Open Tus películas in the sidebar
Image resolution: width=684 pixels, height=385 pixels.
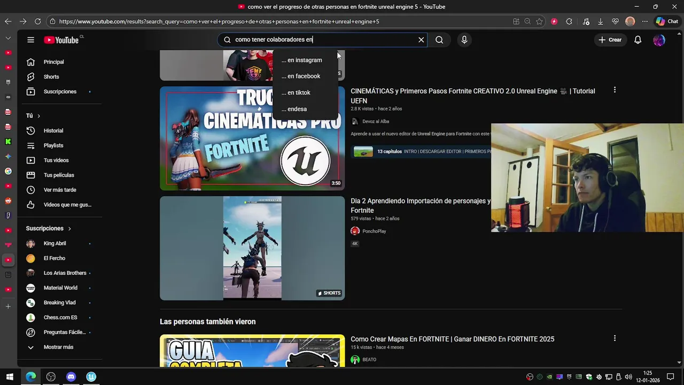point(59,175)
